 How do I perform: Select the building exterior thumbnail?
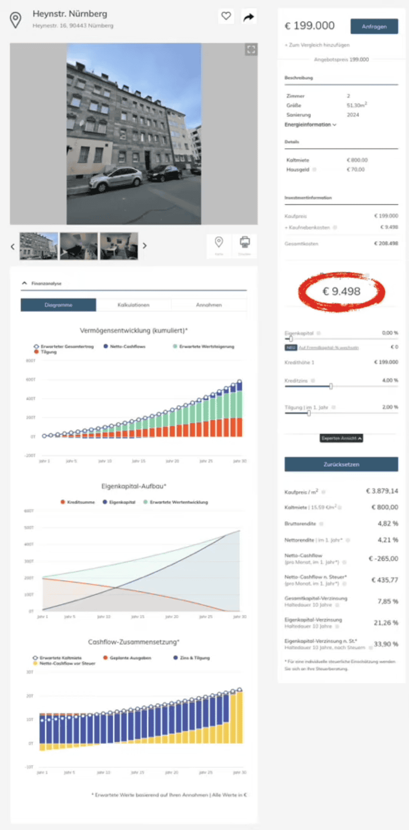click(x=39, y=246)
